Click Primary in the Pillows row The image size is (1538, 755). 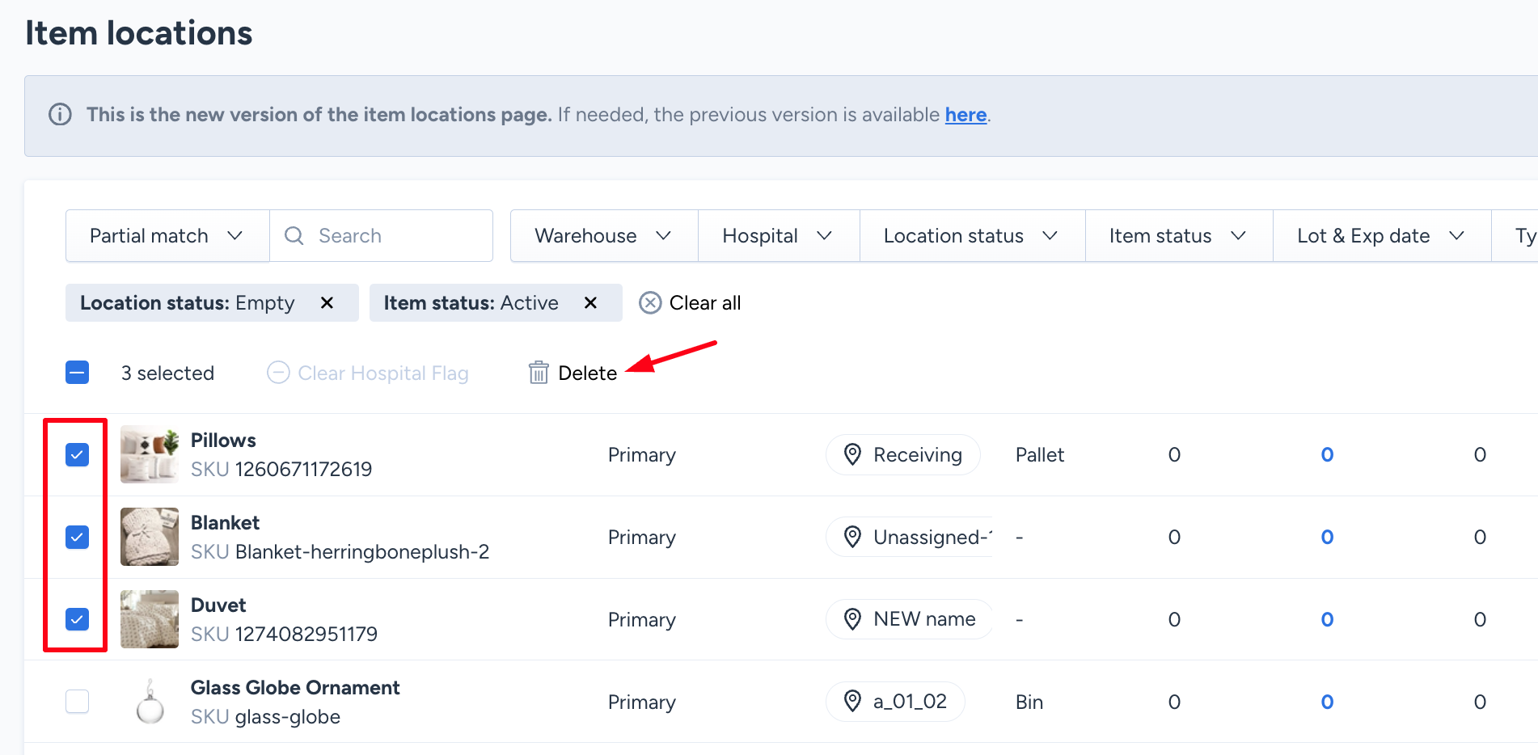tap(642, 454)
